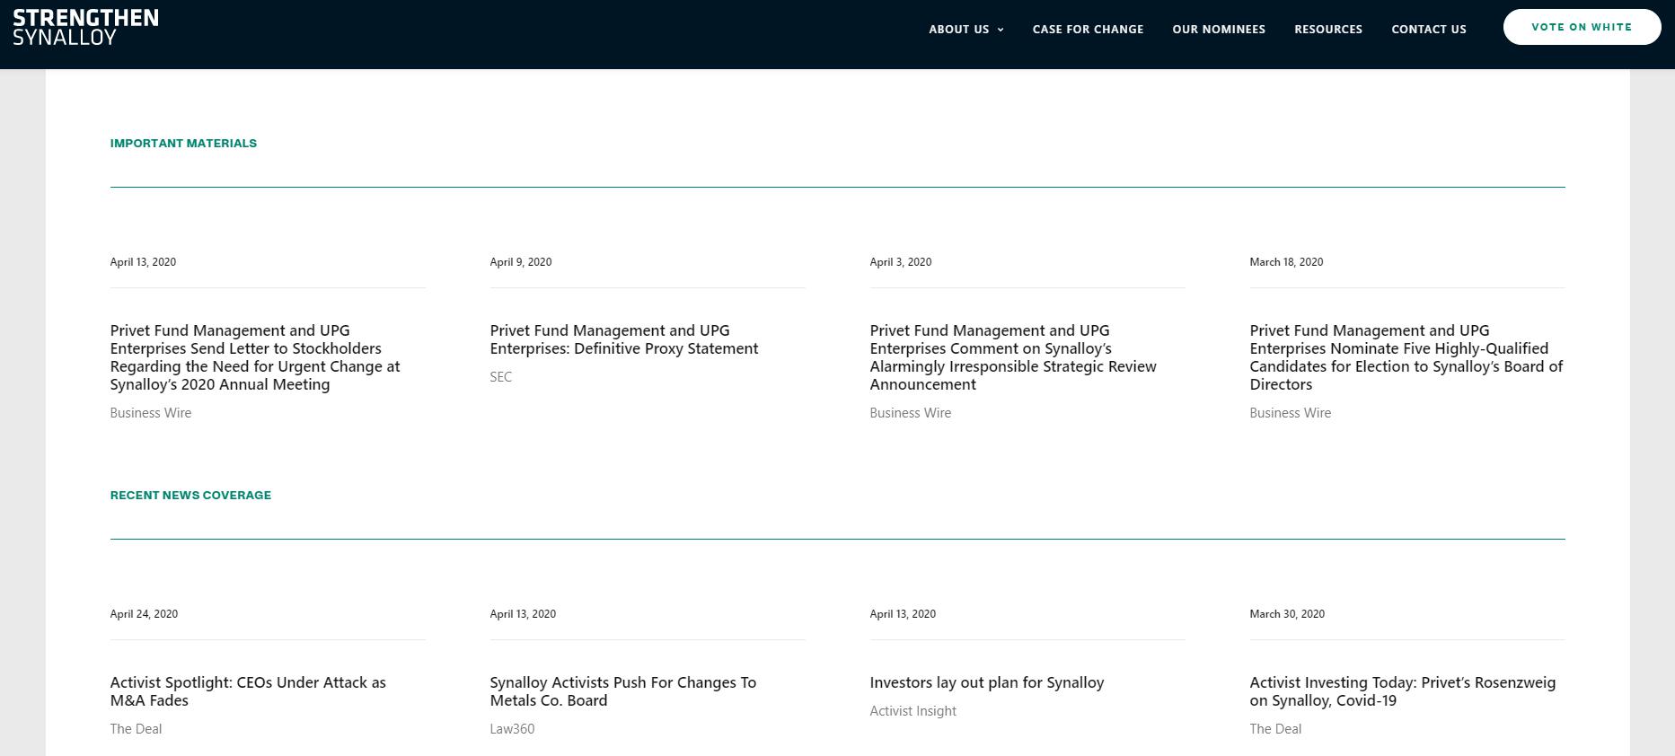Screen dimensions: 1675x756
Task: Open the Definitive Proxy Statement link
Action: [x=623, y=339]
